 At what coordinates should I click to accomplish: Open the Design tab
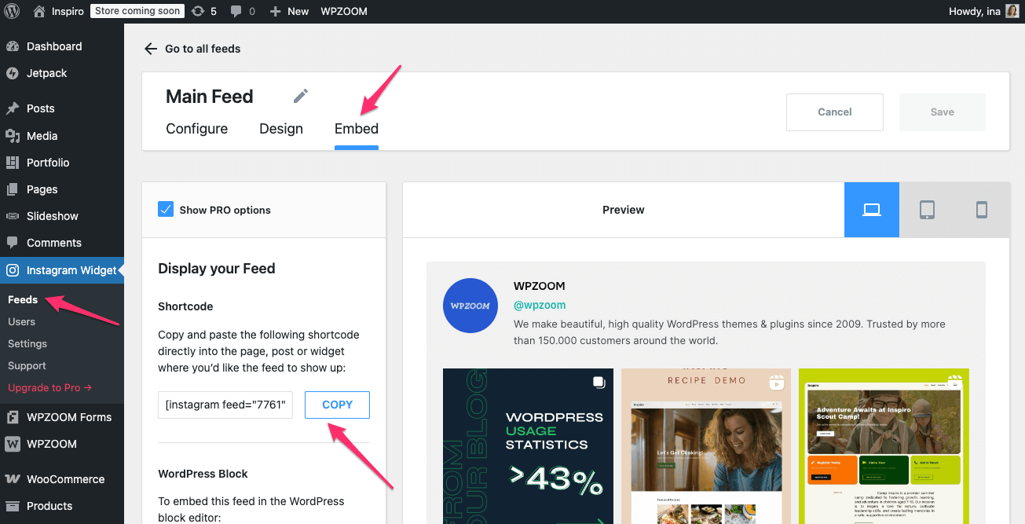[281, 129]
